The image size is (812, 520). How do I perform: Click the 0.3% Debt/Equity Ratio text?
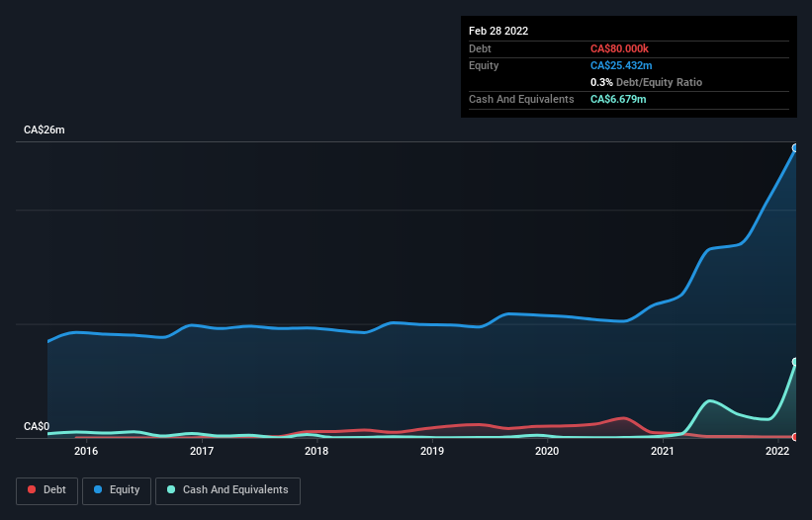[646, 82]
